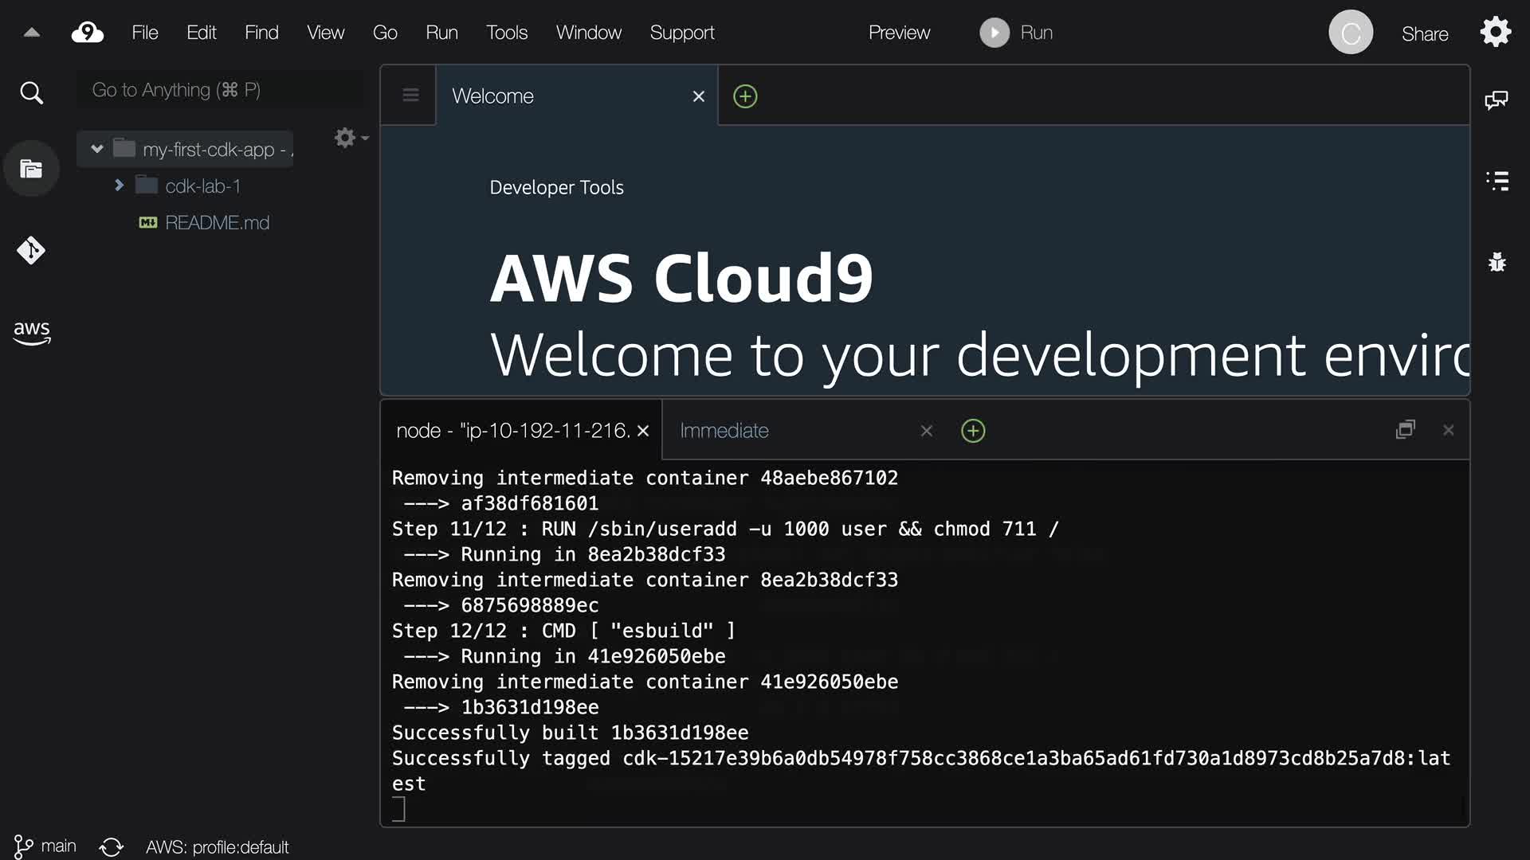Open the Source Control git icon
Screen dimensions: 1530x860
tap(31, 251)
